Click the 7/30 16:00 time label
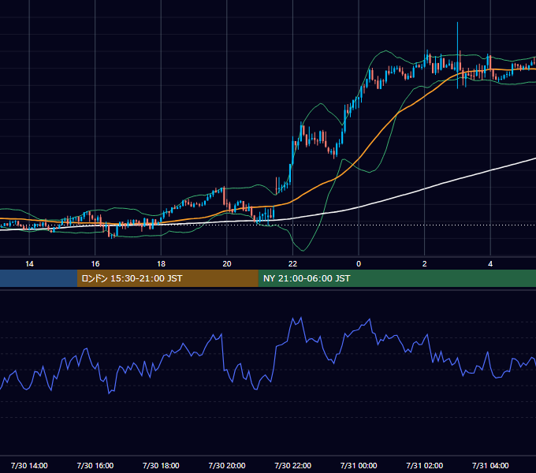536x473 pixels. [x=95, y=465]
